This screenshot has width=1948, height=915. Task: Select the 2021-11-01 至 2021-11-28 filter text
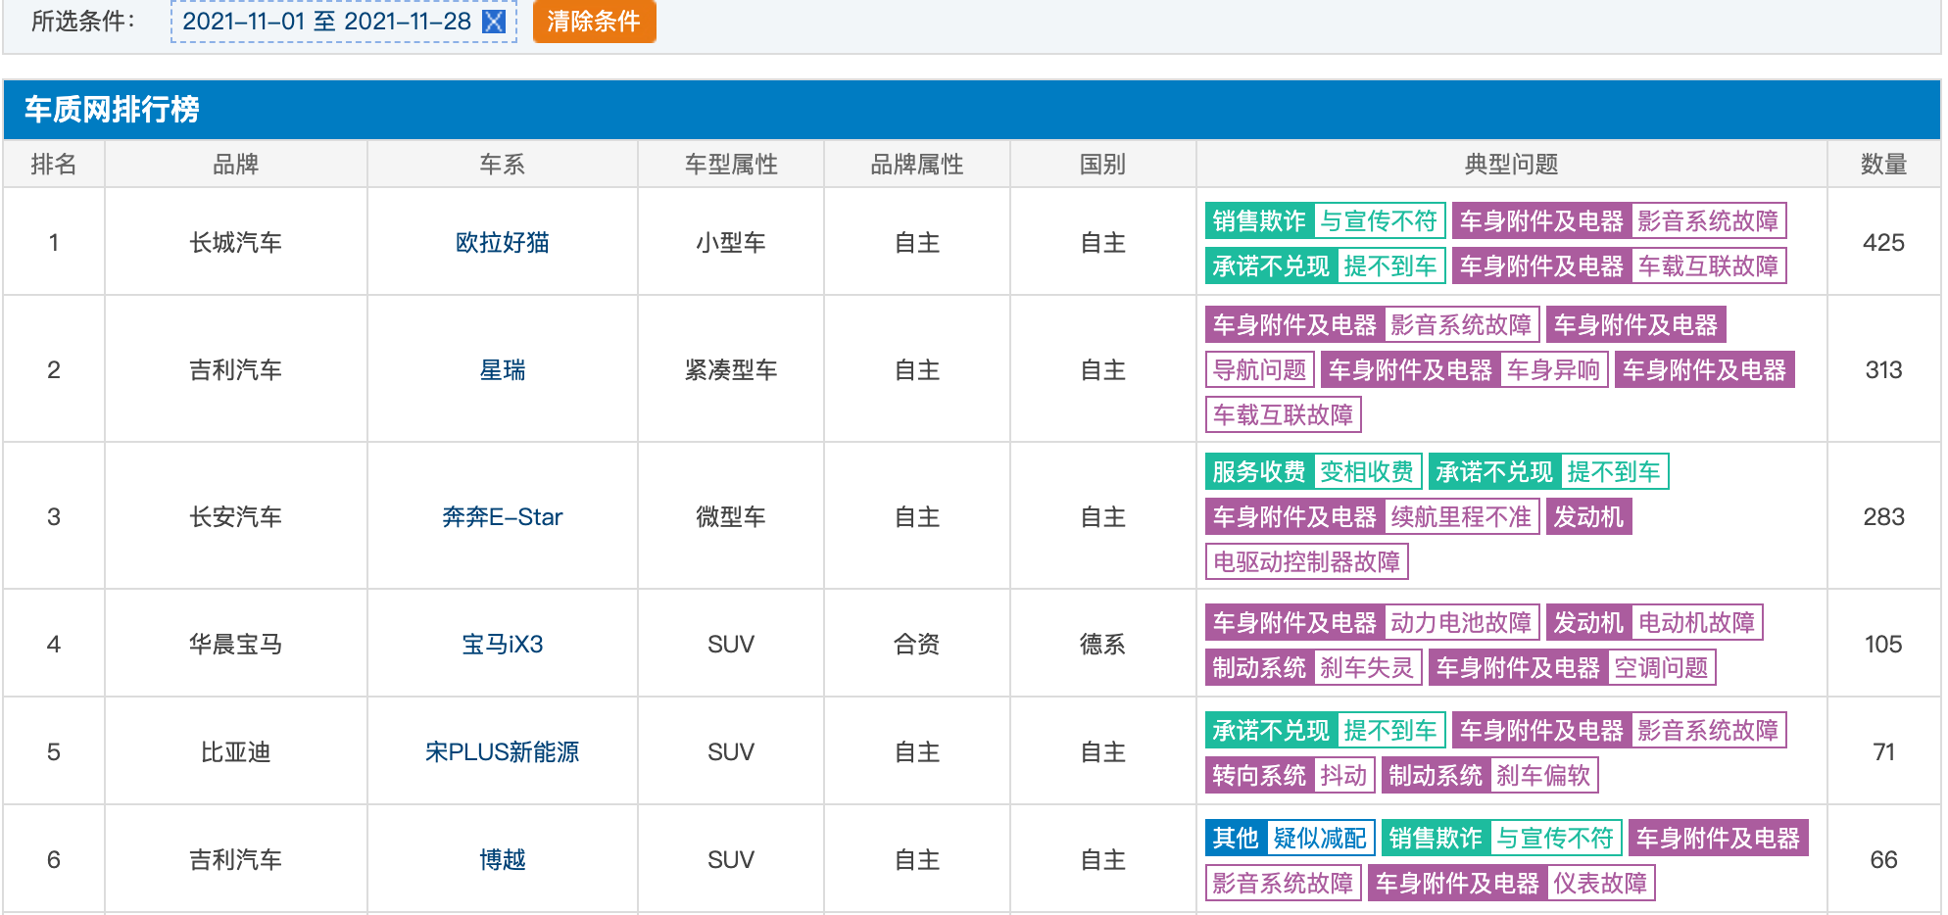(x=326, y=22)
